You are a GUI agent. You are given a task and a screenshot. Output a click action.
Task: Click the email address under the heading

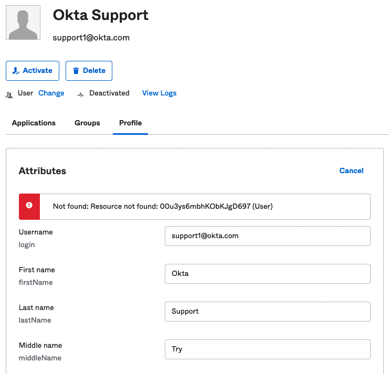click(x=91, y=38)
